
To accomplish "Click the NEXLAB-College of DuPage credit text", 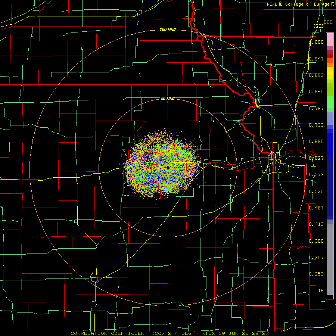I will point(300,4).
